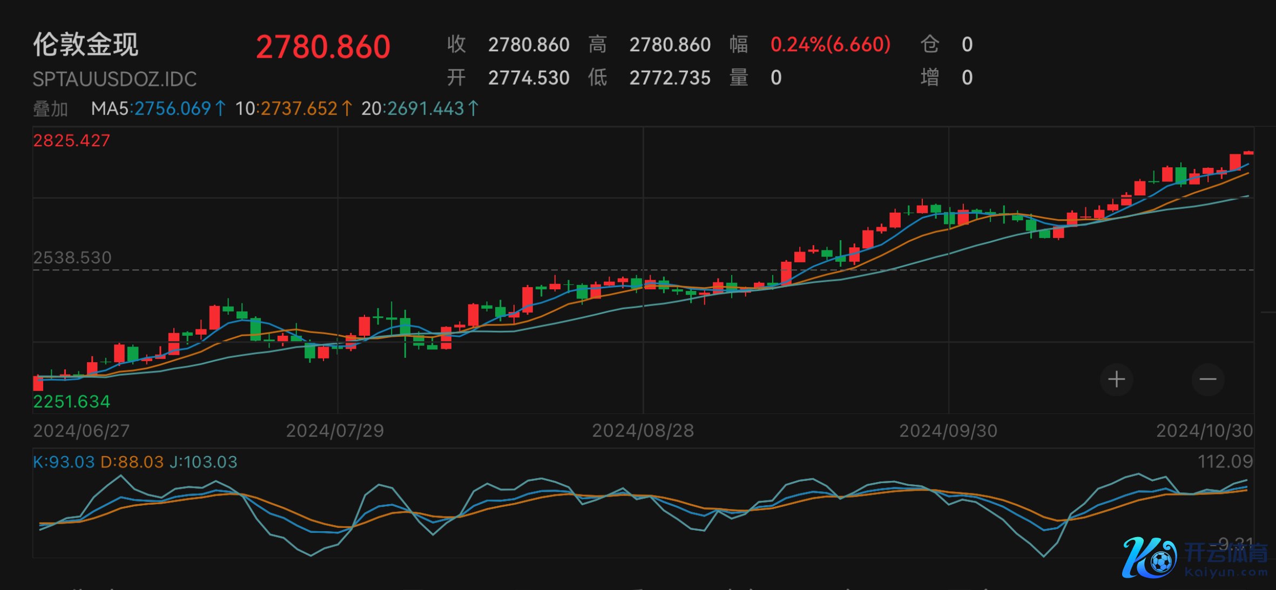This screenshot has height=590, width=1276.
Task: Click the date label 2024/09/30
Action: 948,431
